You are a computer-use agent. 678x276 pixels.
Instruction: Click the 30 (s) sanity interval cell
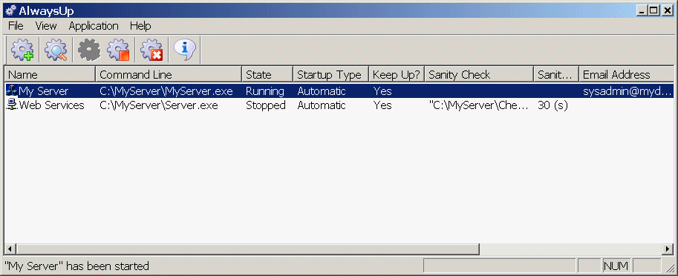tap(552, 105)
